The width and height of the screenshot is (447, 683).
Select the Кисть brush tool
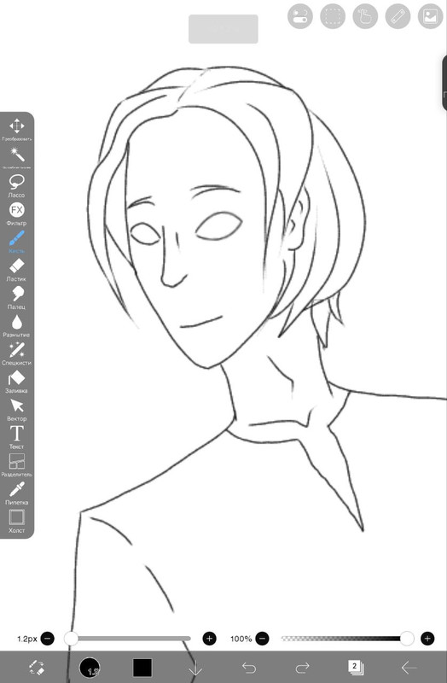[x=16, y=242]
